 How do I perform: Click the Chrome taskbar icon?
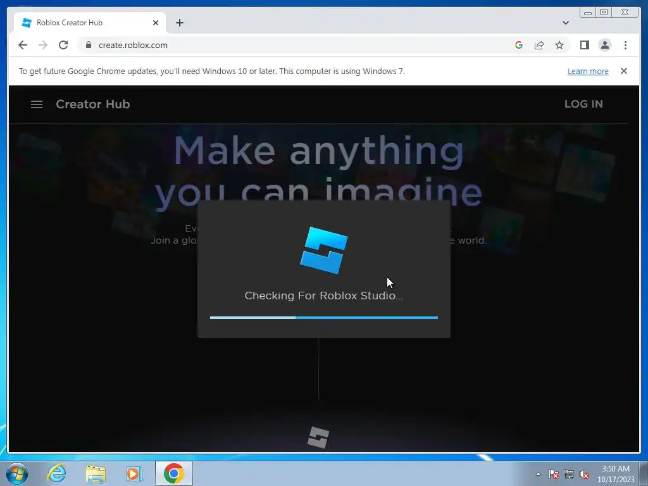coord(173,473)
